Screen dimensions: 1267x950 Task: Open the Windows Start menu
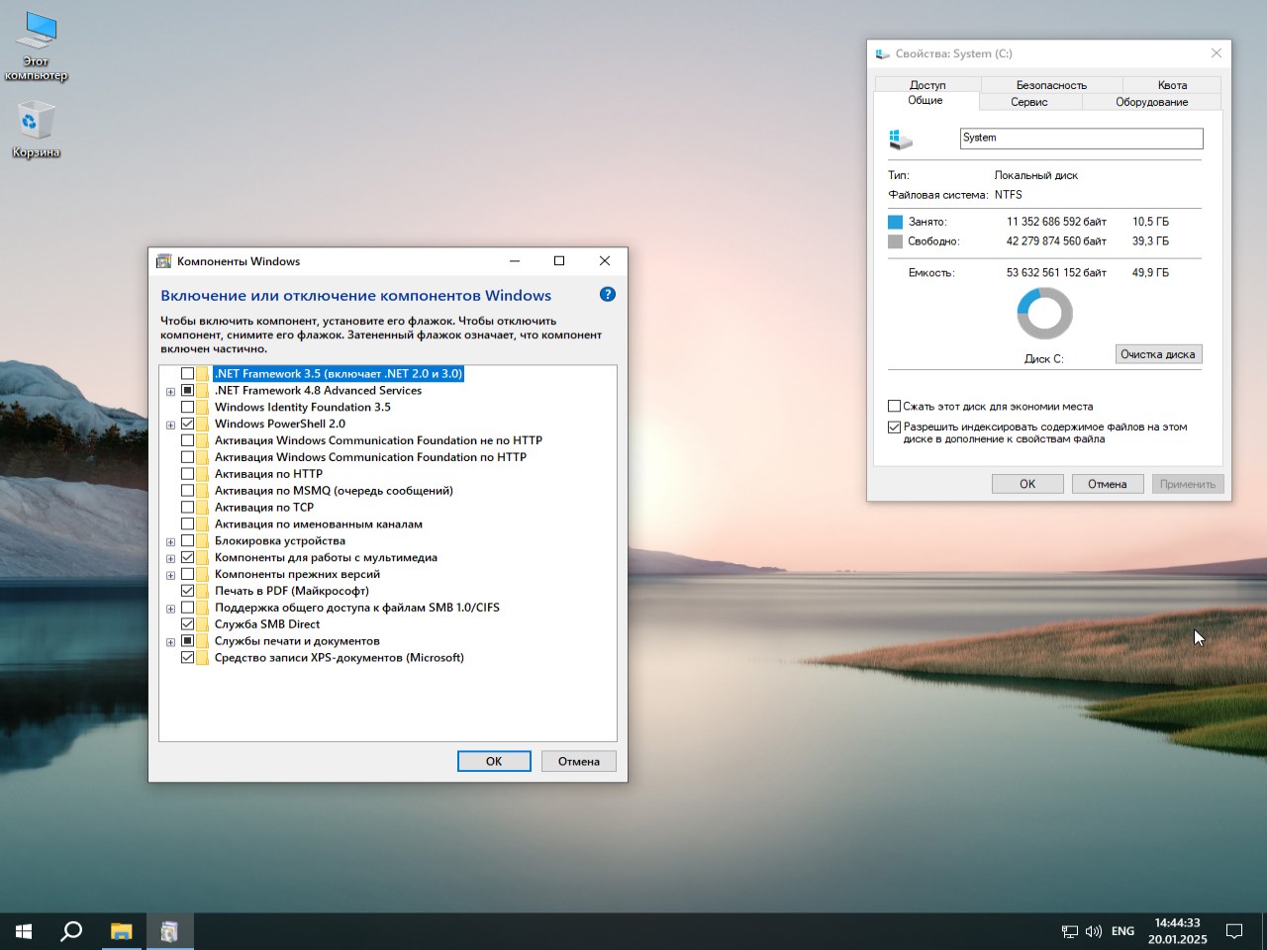point(24,931)
